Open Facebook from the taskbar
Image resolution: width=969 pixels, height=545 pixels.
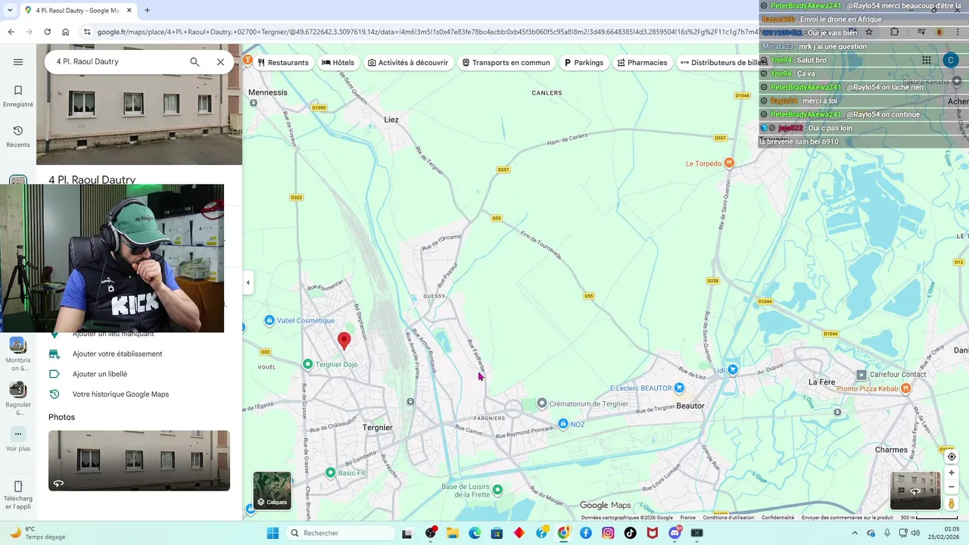(x=585, y=533)
